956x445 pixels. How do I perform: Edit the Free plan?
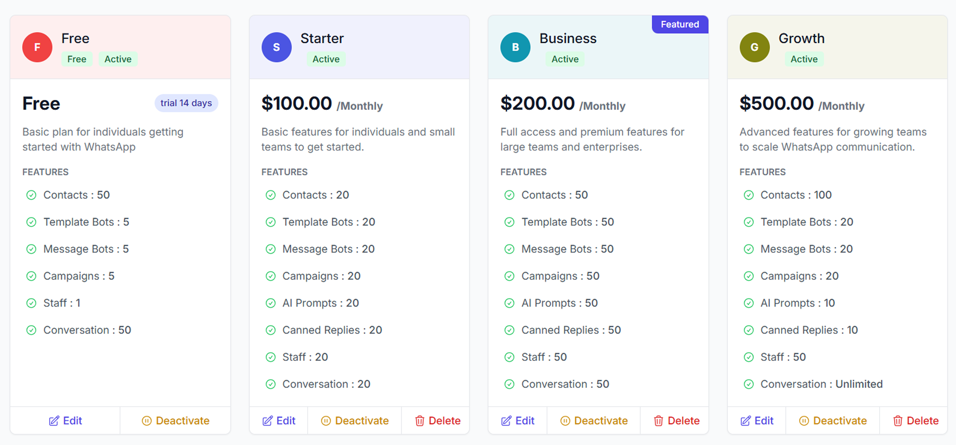(65, 421)
